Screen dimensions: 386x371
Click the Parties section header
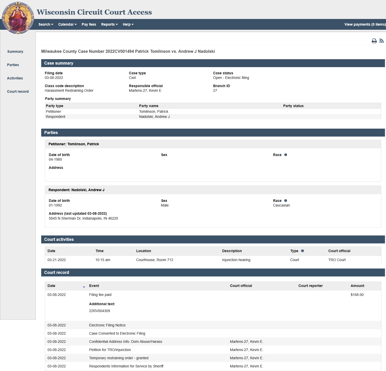click(x=213, y=132)
